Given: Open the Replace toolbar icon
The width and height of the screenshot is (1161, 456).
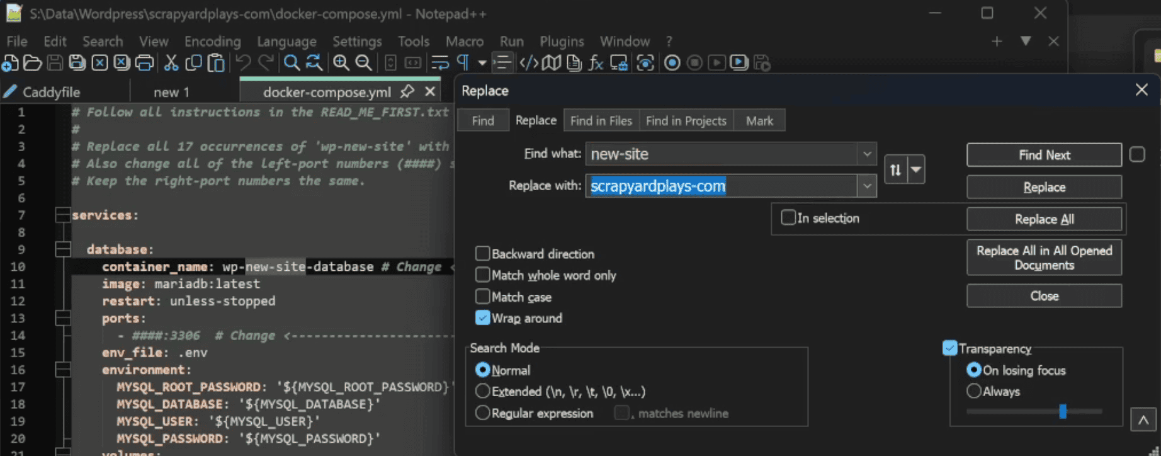Looking at the screenshot, I should point(314,63).
